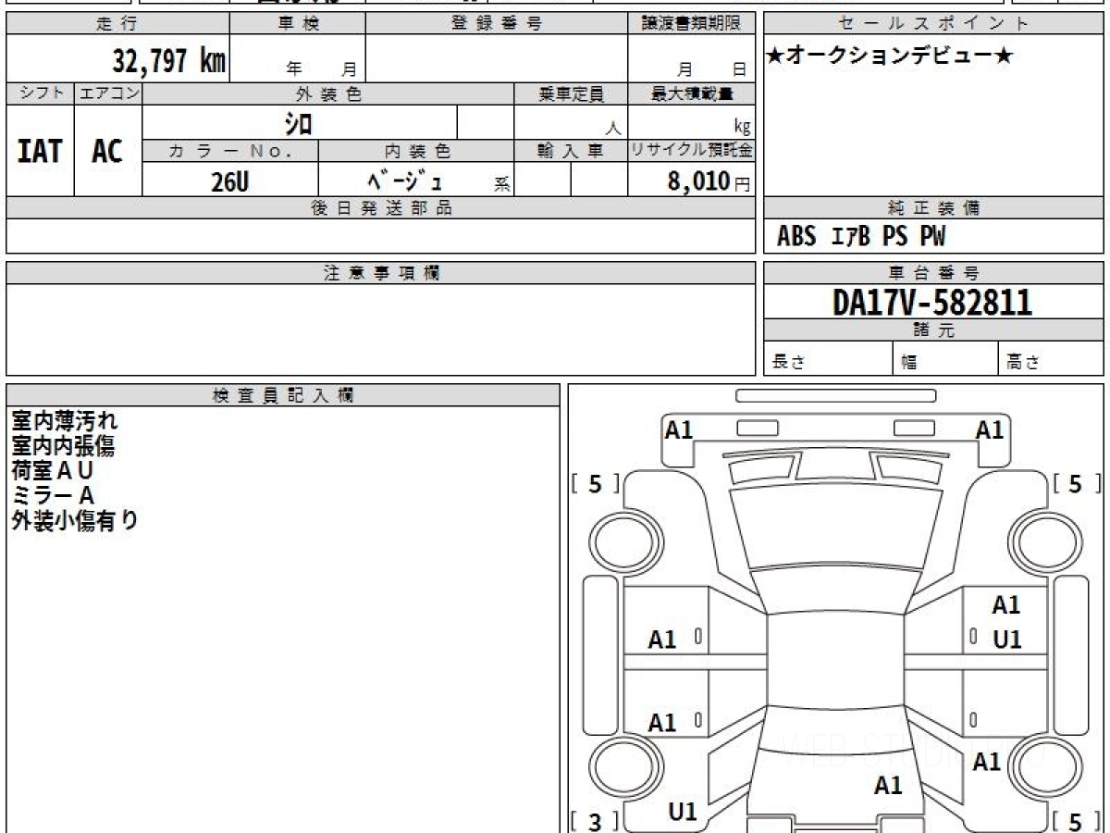Viewport: 1110px width, 833px height.
Task: Select the 26U color code
Action: coord(229,181)
